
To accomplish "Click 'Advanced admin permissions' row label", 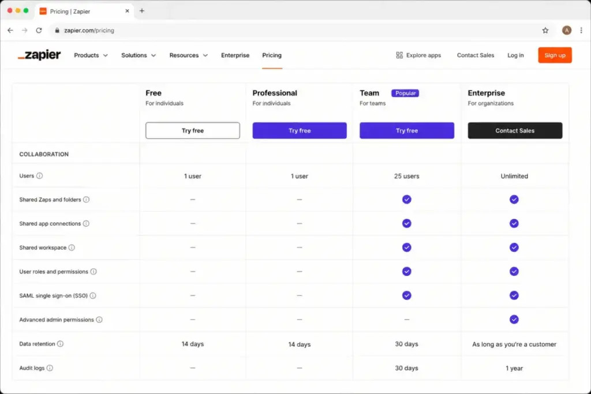I will click(57, 320).
